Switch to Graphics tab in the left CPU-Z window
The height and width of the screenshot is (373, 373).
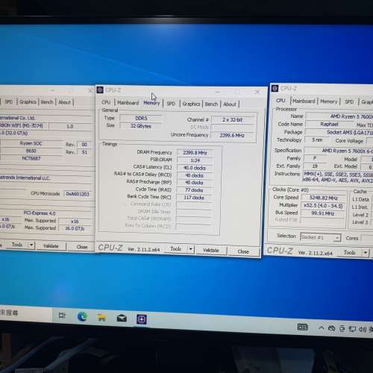(28, 101)
